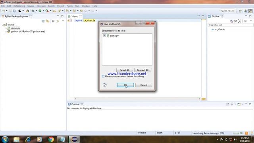Maximize the Outline view
This screenshot has height=143, width=254.
250,16
